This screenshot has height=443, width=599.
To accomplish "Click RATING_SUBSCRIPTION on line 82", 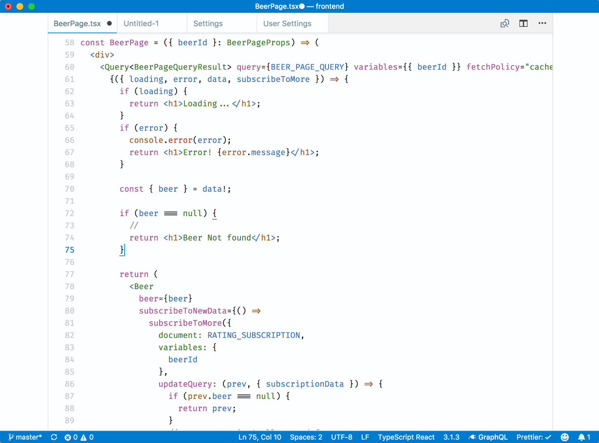I will (x=254, y=335).
